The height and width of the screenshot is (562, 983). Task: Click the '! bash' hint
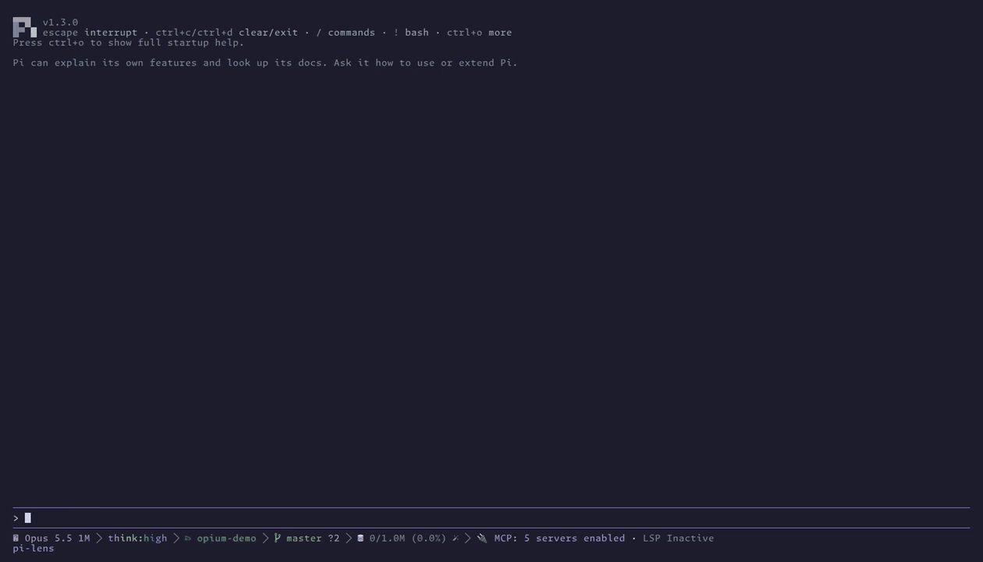tap(411, 33)
